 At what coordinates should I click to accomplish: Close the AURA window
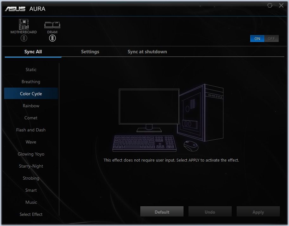(281, 5)
